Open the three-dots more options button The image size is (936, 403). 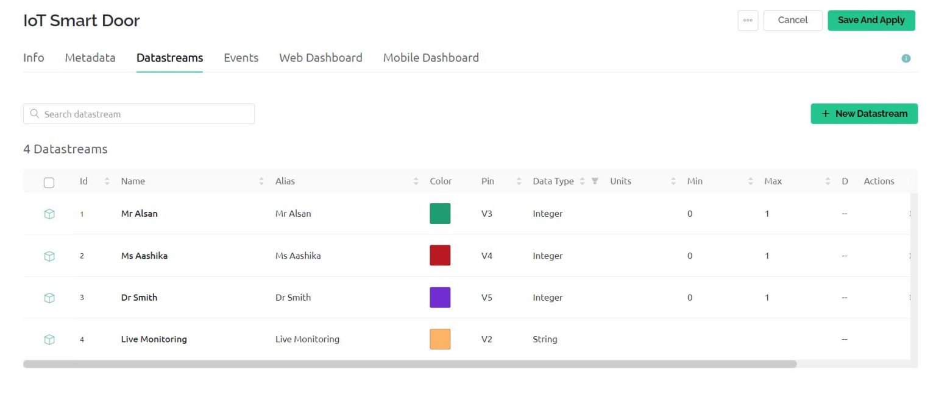pyautogui.click(x=748, y=20)
